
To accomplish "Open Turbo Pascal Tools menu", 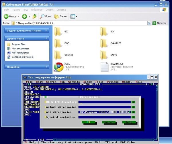I will tap(99, 82).
